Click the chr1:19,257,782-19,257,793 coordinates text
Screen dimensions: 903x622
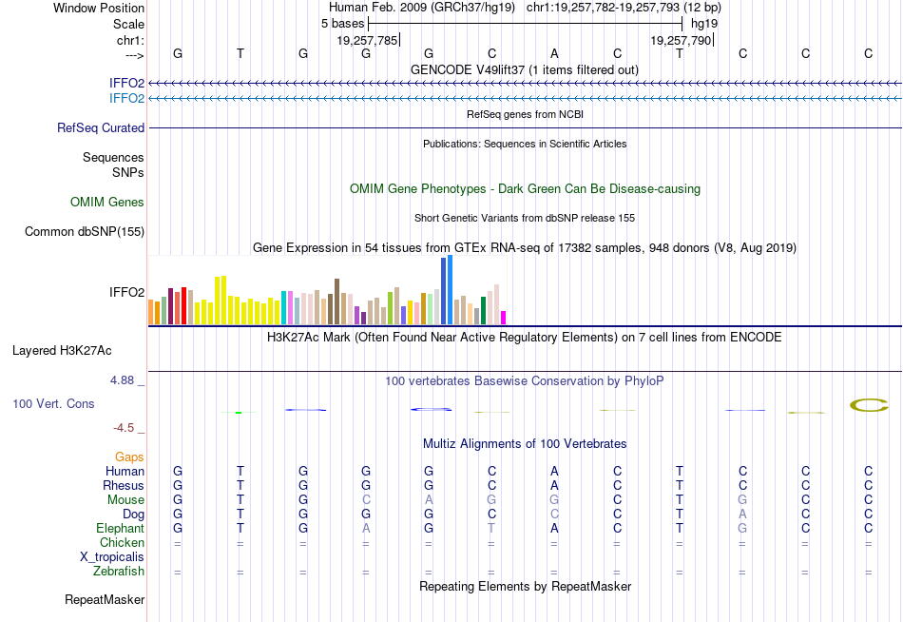624,8
